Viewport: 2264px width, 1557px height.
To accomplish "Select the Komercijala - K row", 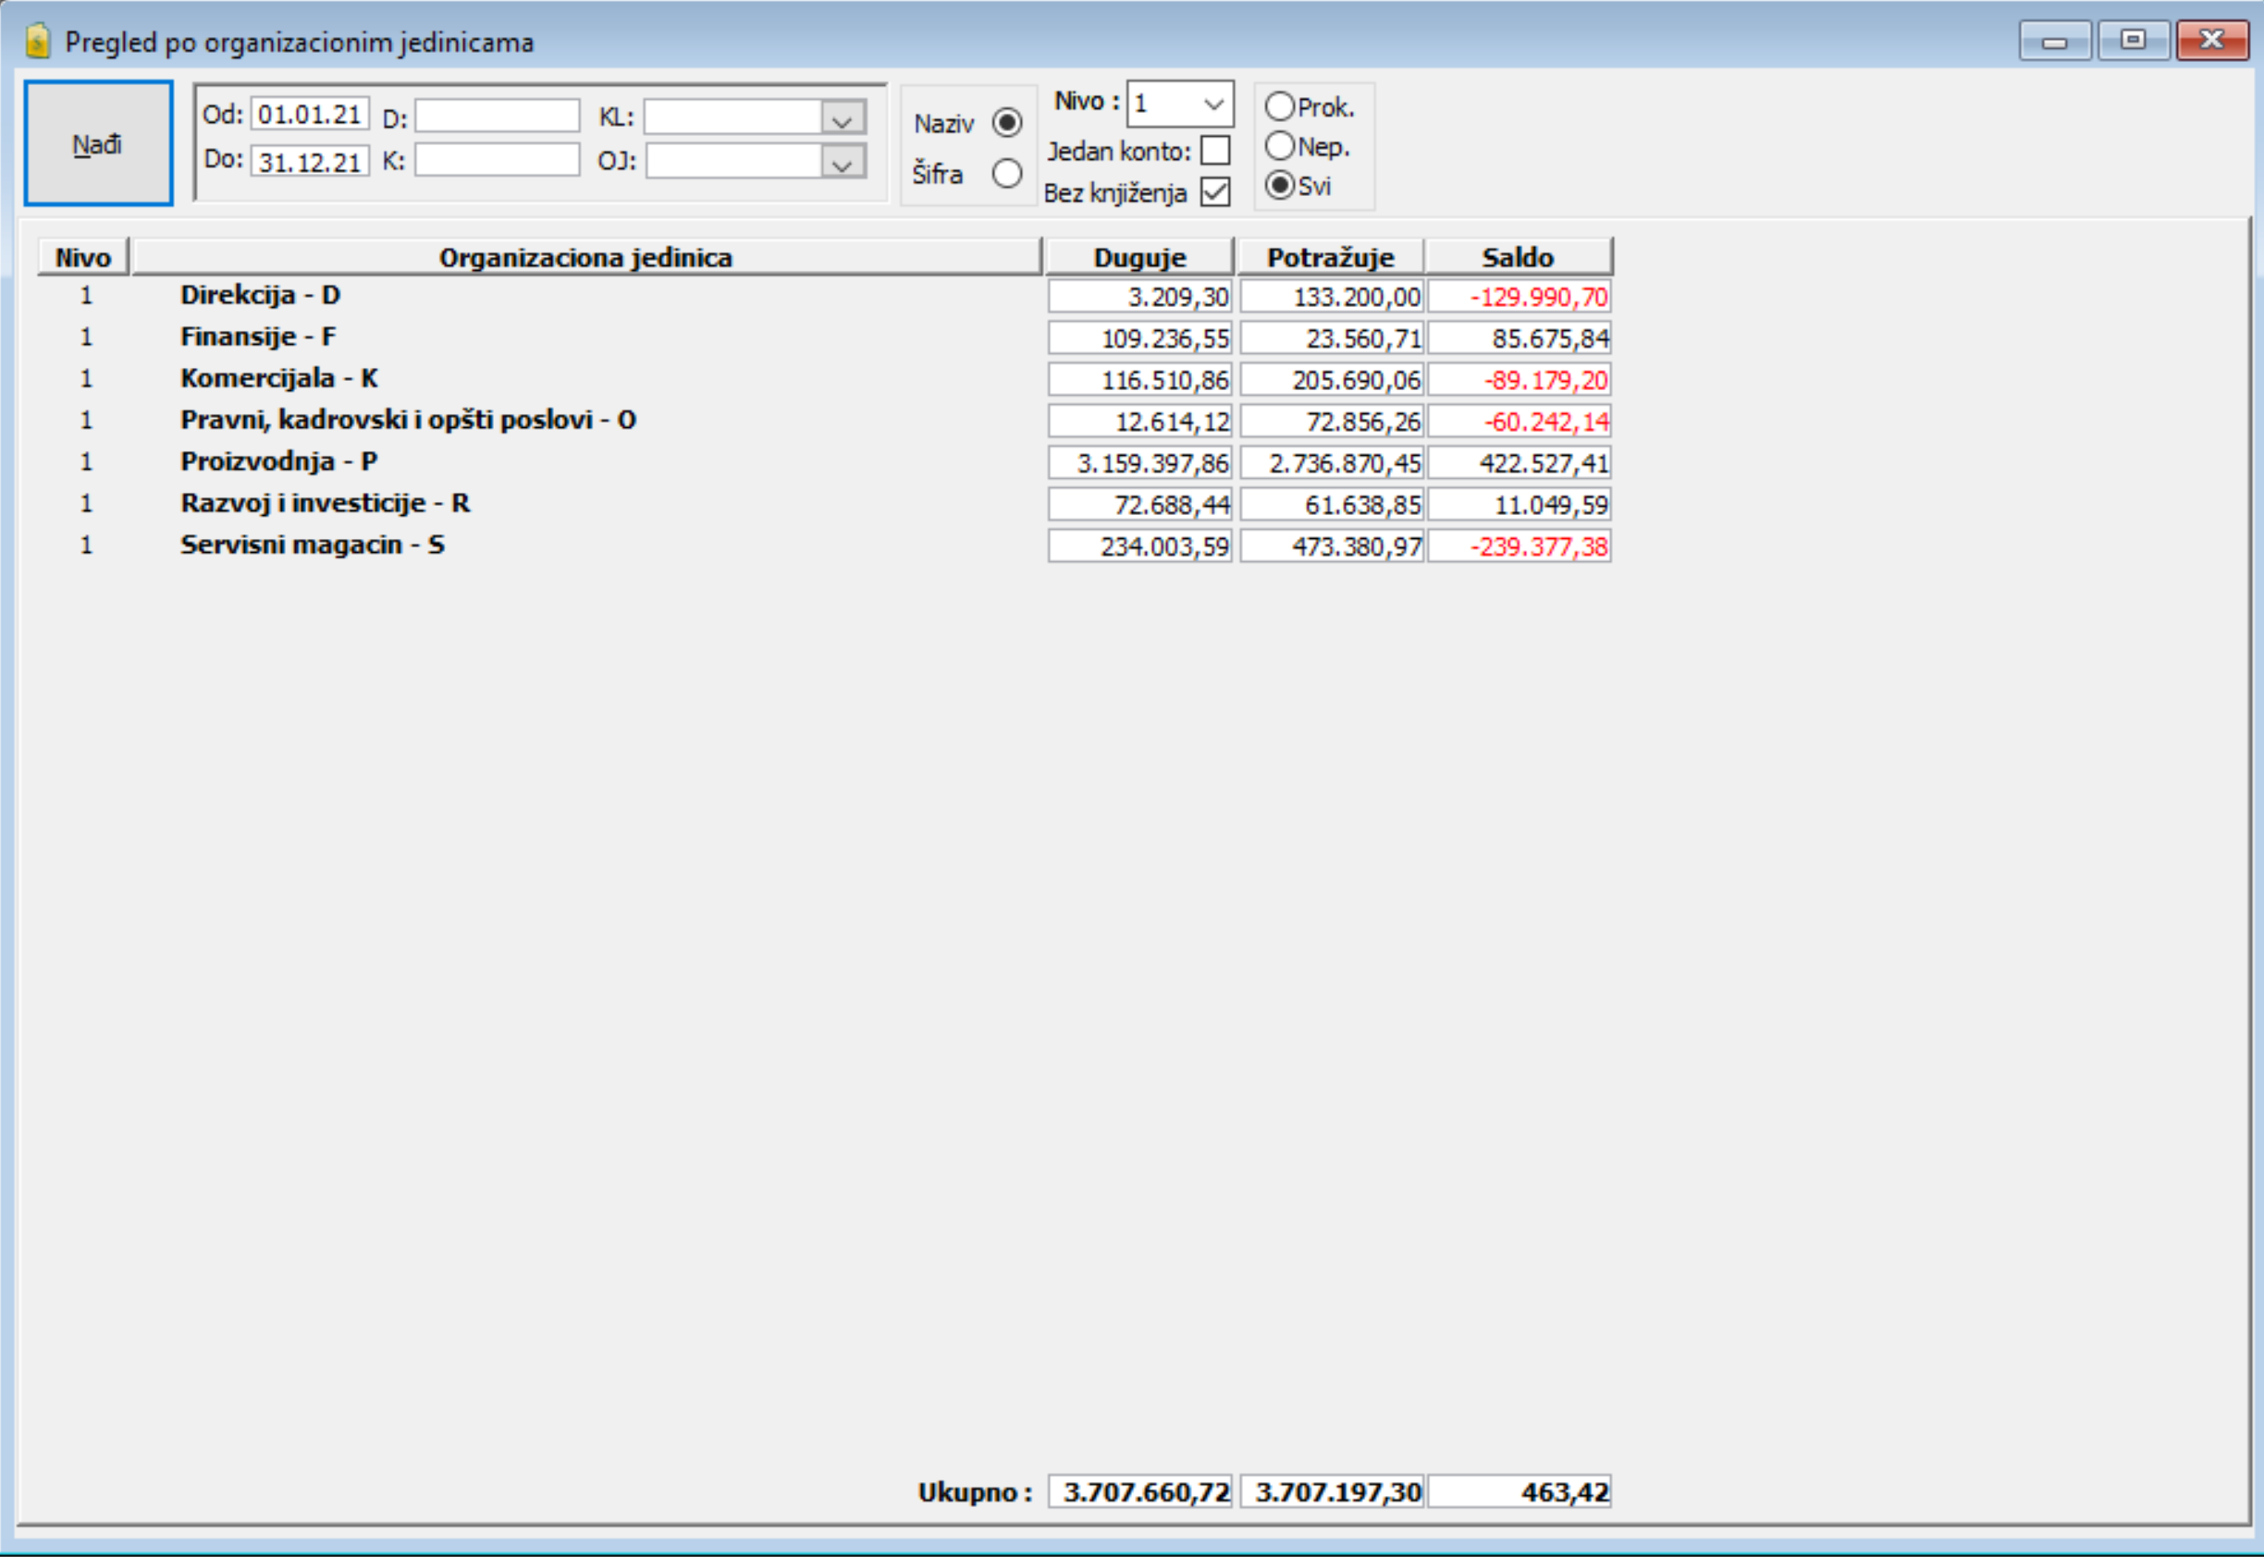I will (x=825, y=379).
